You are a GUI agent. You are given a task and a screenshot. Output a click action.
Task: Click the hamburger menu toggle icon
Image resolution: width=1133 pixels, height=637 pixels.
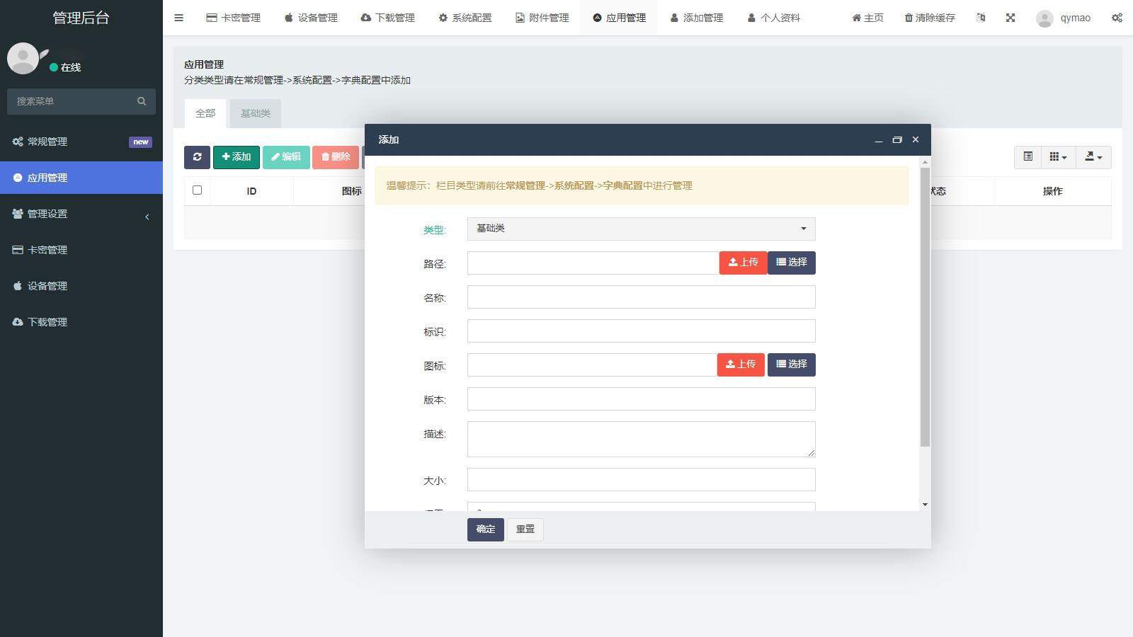click(178, 18)
